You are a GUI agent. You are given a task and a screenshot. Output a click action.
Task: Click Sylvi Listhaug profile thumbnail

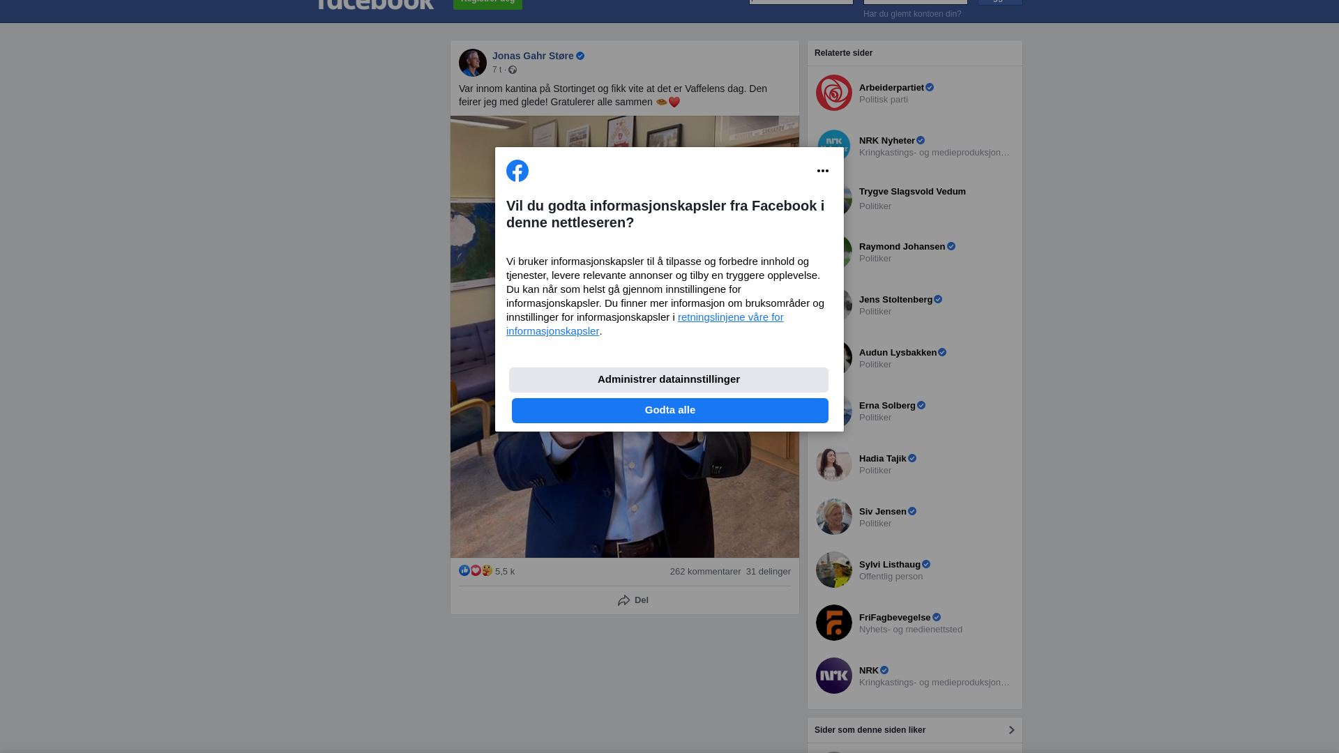pos(834,570)
